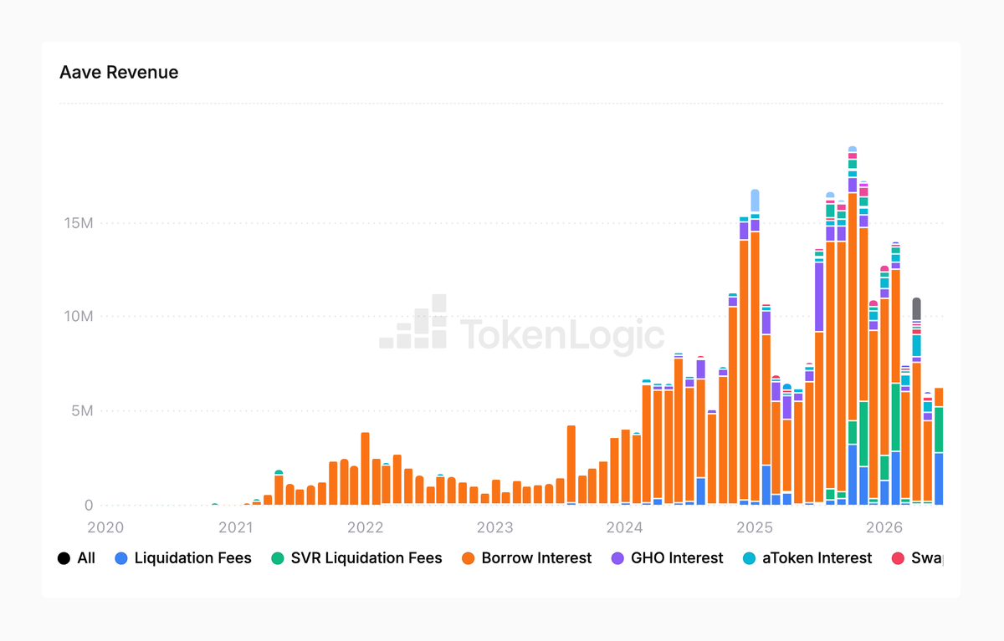Toggle SVR Liquidation Fees legend entry
The width and height of the screenshot is (1004, 641).
pos(356,558)
